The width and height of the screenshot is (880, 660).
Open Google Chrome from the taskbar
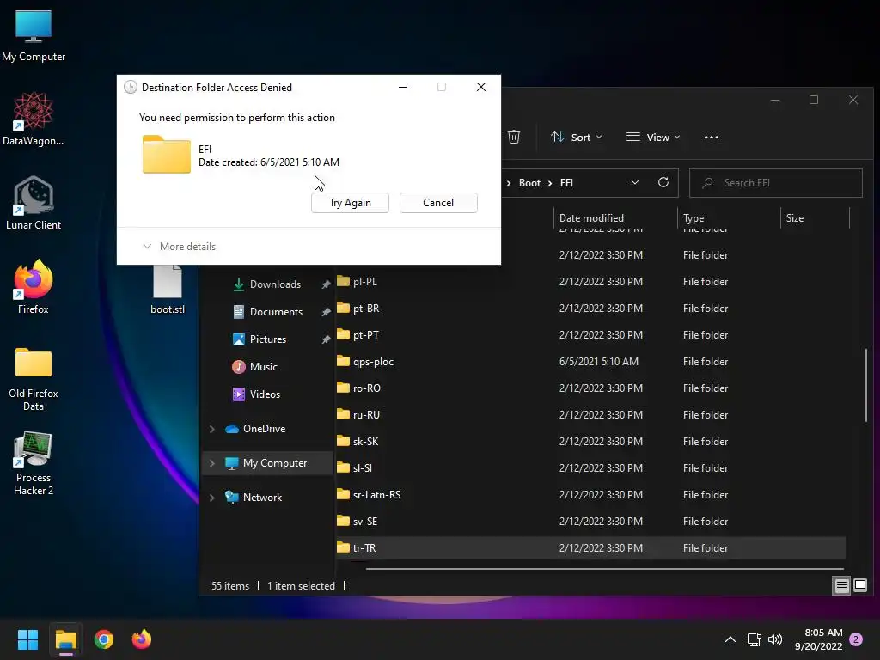(104, 639)
